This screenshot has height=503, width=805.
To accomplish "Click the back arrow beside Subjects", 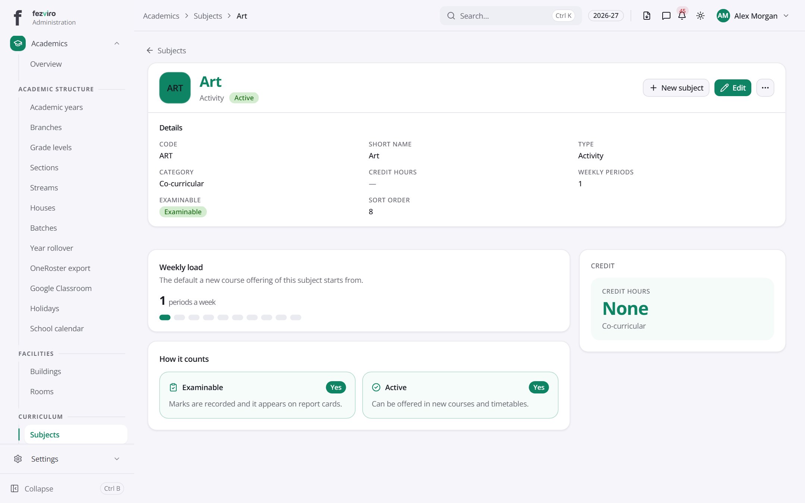I will (150, 50).
